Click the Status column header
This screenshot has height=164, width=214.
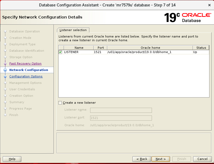pos(201,48)
